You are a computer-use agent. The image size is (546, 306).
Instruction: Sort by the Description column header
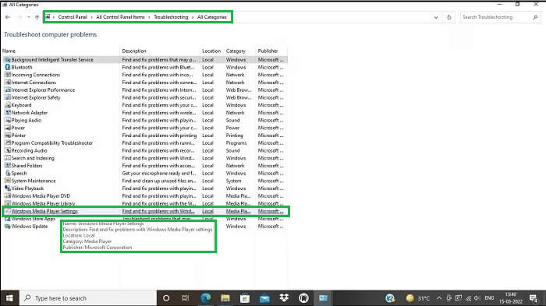pyautogui.click(x=134, y=51)
